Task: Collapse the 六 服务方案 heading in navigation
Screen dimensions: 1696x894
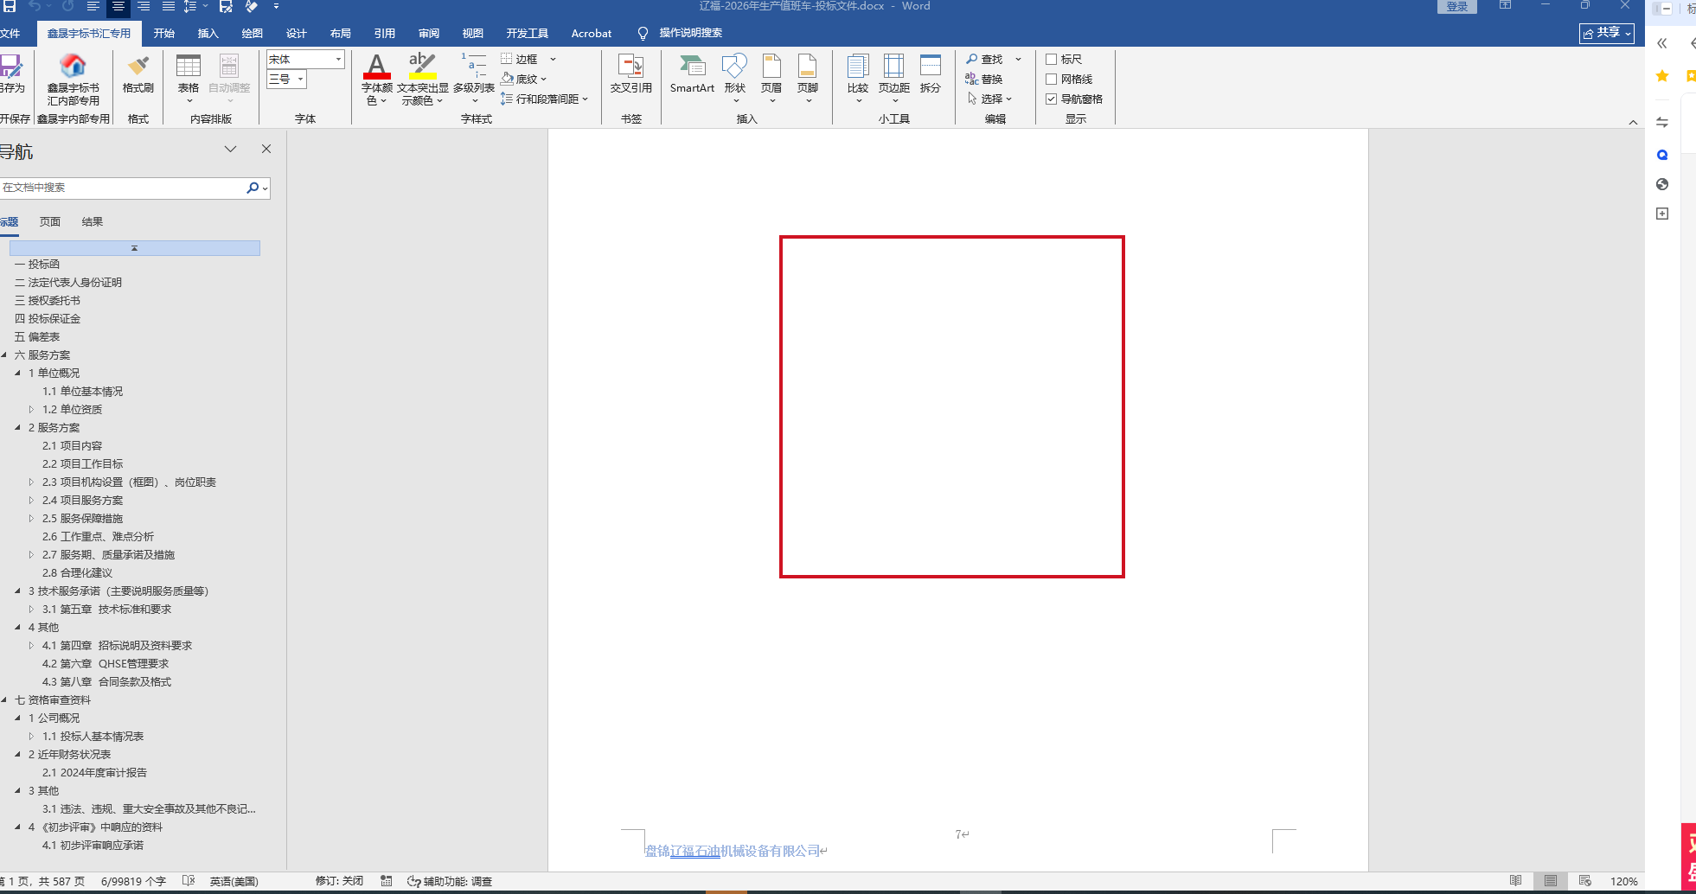Action: coord(4,354)
